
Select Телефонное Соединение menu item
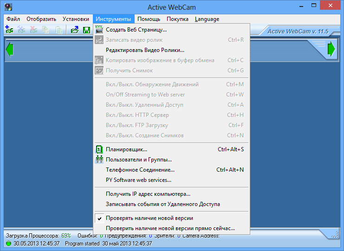coord(172,170)
